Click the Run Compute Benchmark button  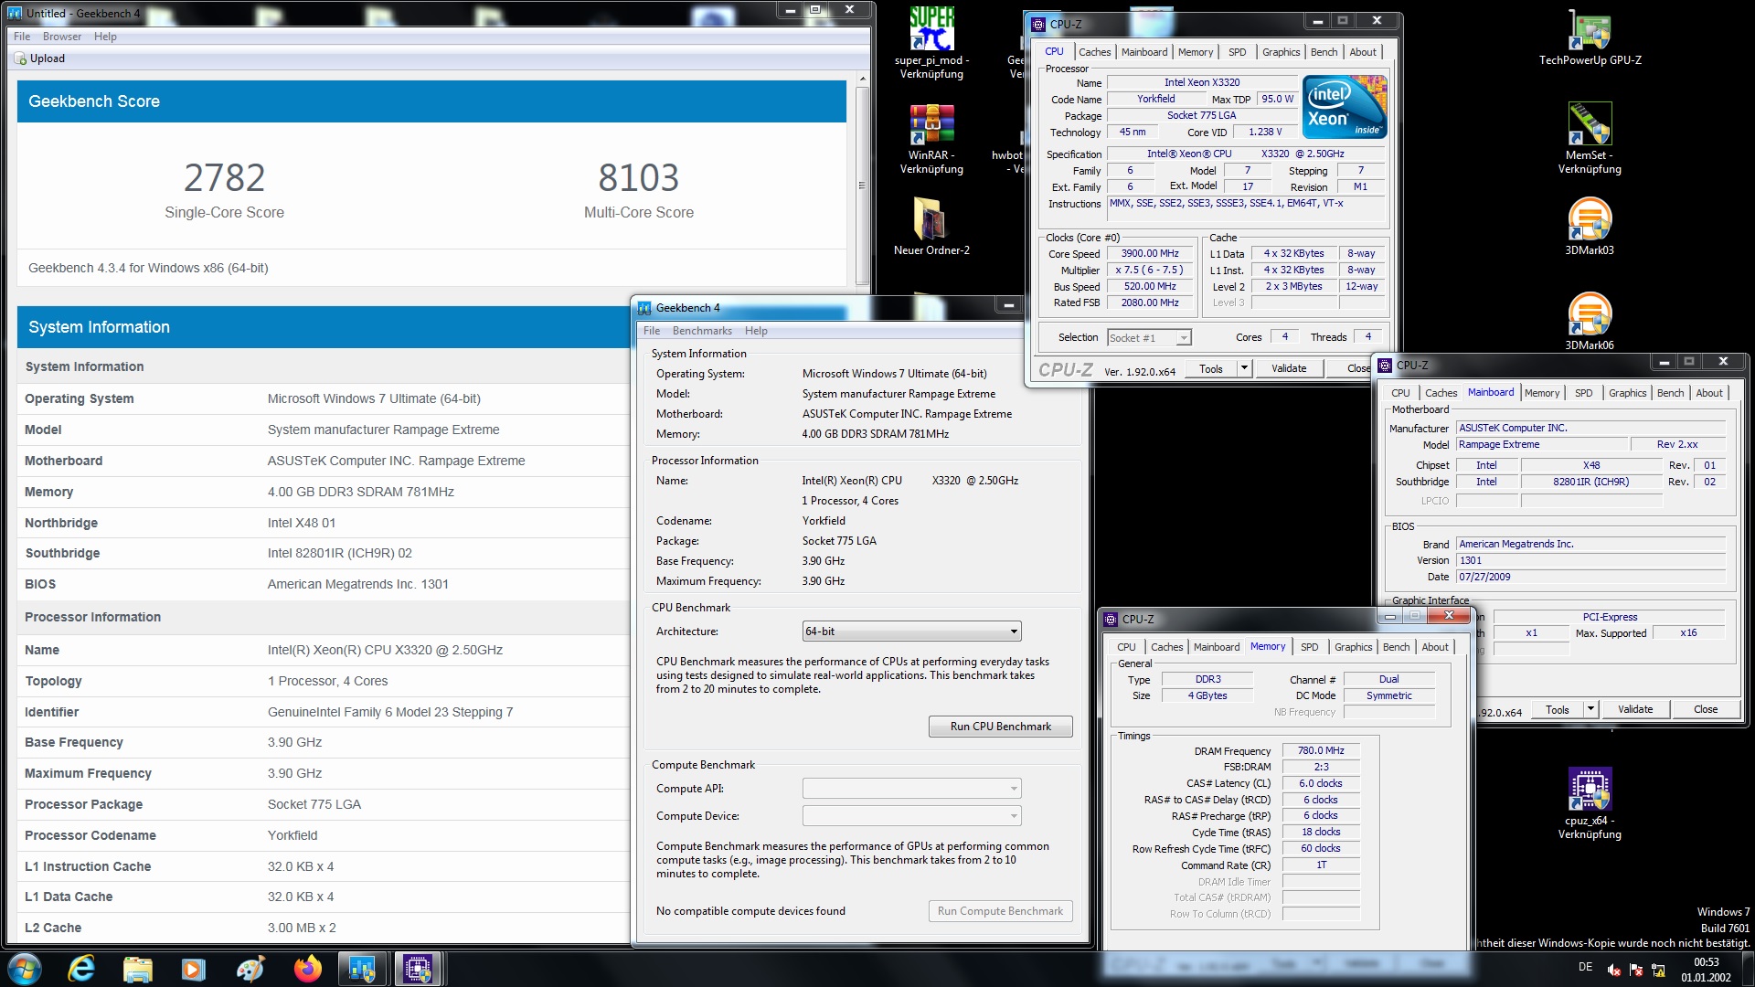point(1000,911)
